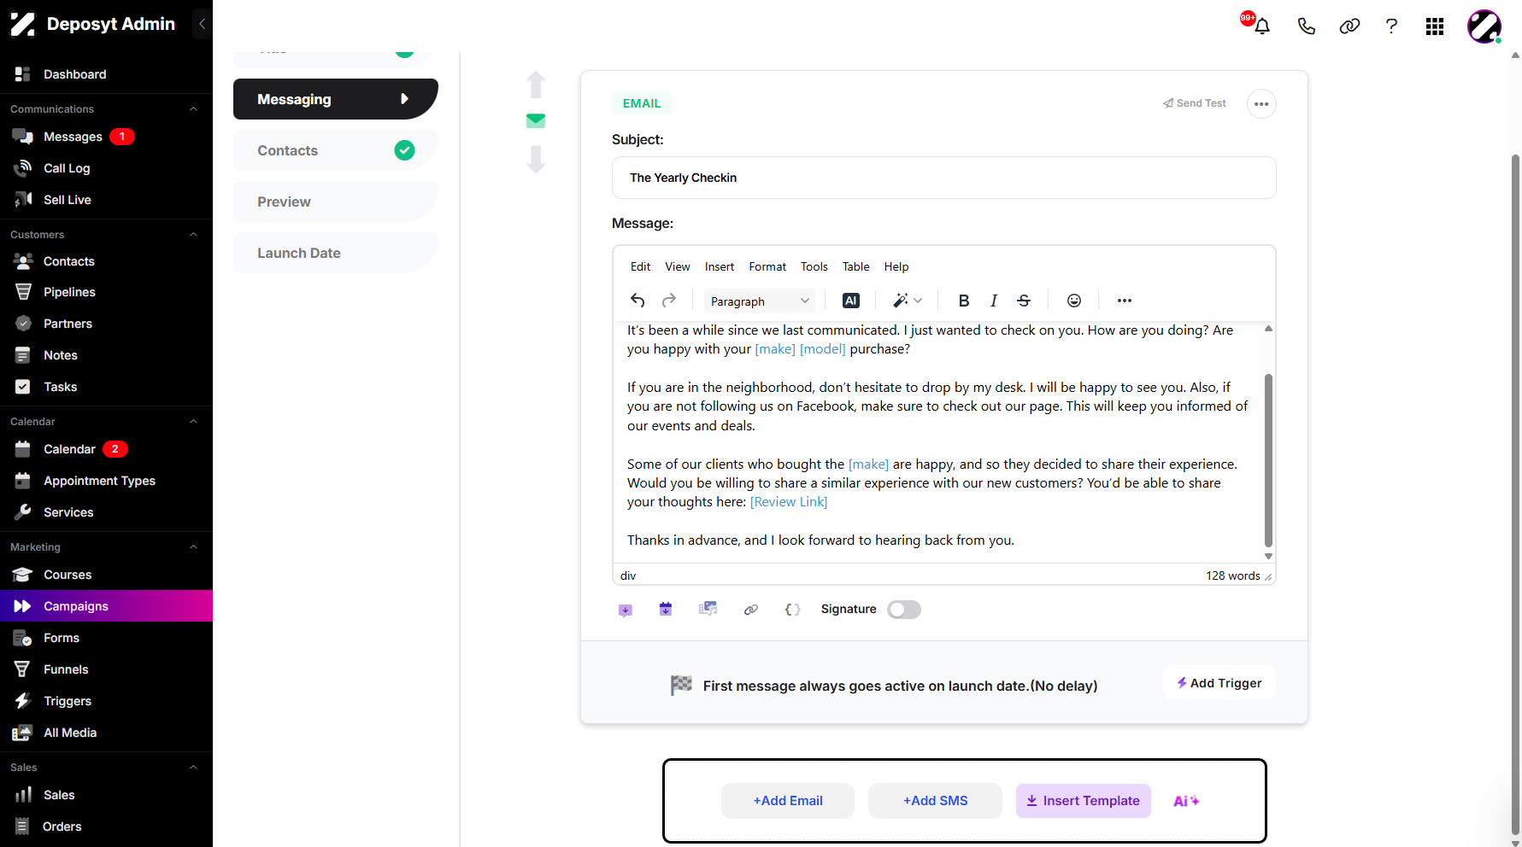
Task: Collapse the Communications sidebar section
Action: pos(193,109)
